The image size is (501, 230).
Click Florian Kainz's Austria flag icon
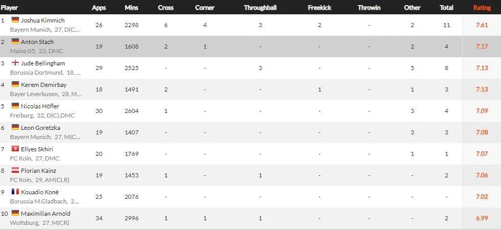[15, 170]
